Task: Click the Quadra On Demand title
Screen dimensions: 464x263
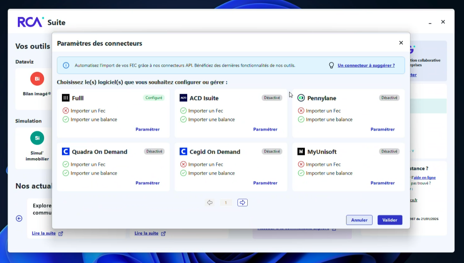Action: pyautogui.click(x=99, y=152)
